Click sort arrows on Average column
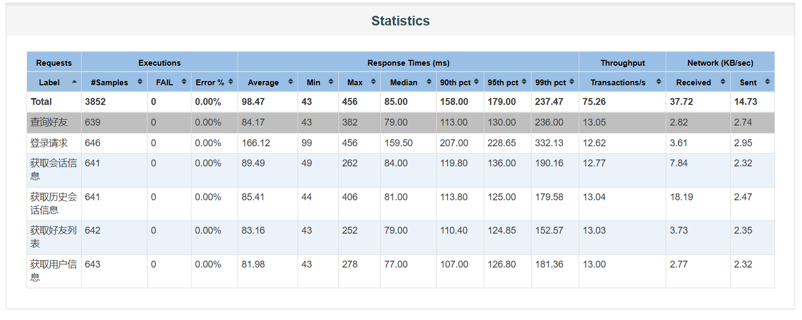Screen dimensions: 802x320 coord(291,82)
